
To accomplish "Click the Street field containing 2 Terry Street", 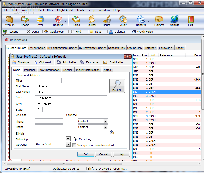I will click(x=71, y=98).
